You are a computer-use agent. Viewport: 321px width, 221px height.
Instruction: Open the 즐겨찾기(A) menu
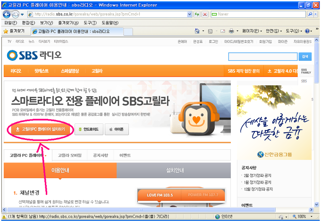(x=68, y=23)
